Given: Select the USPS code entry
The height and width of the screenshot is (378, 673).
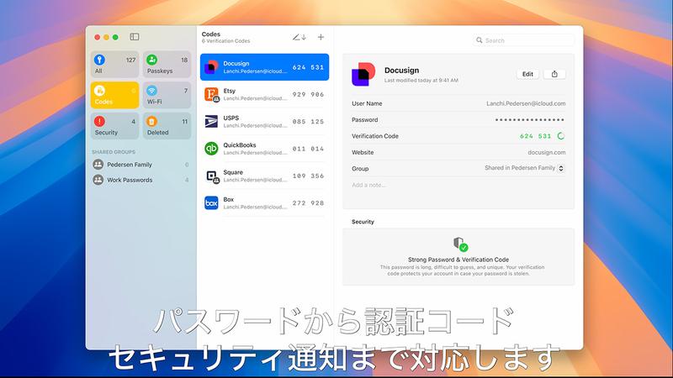Looking at the screenshot, I should [264, 121].
